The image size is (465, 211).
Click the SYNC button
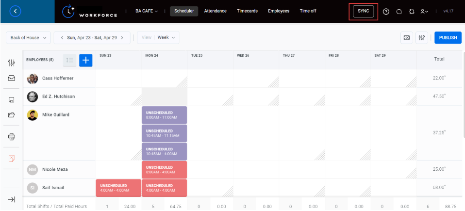363,11
